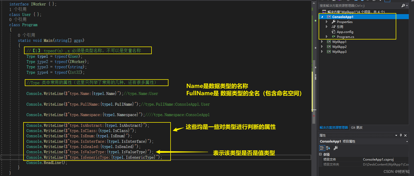Sort properties alphabetically with A-Z icon
This screenshot has height=176, width=414.
click(328, 148)
